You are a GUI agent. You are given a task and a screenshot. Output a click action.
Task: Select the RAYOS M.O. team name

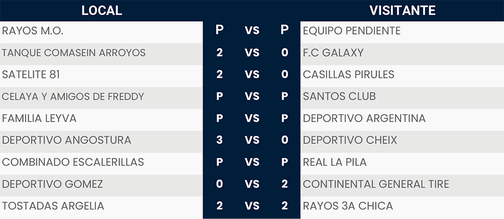[x=33, y=31]
